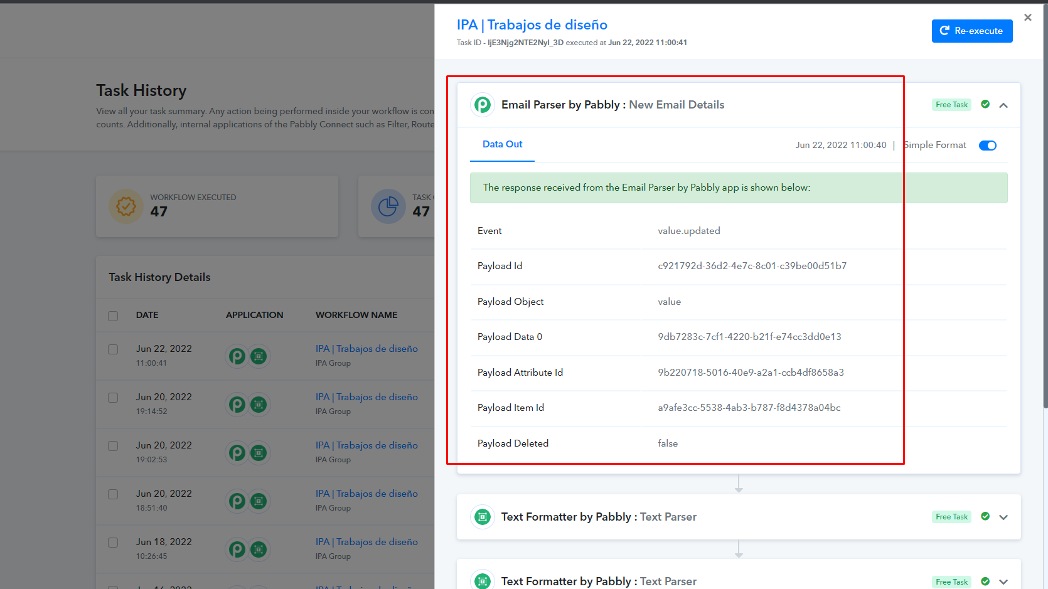Click the green success check on Email Parser

pyautogui.click(x=985, y=104)
